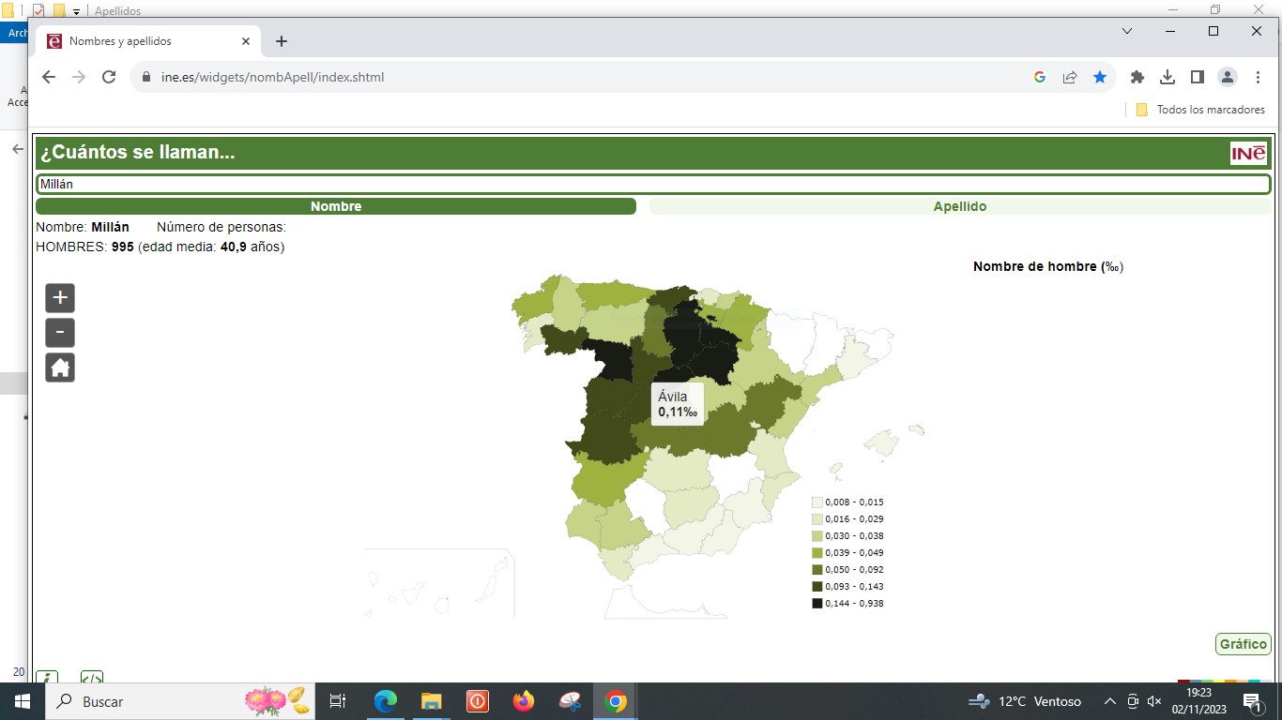Switch to the Apellido tab
The image size is (1282, 720).
[959, 206]
